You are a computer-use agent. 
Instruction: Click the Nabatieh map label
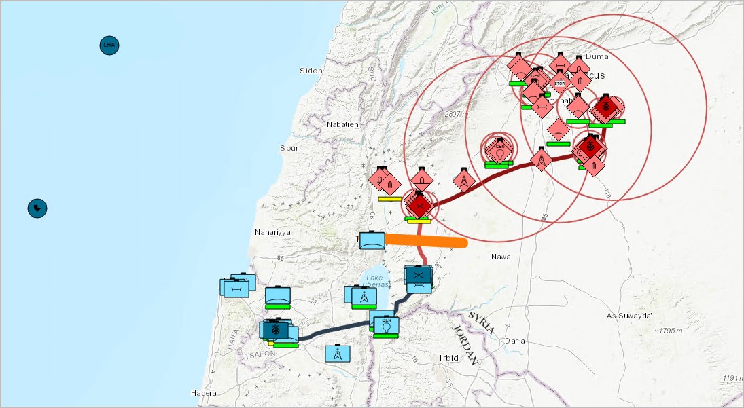342,124
